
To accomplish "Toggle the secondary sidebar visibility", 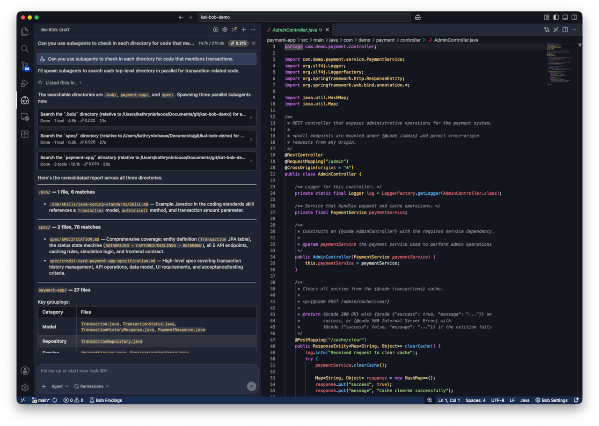I will click(x=575, y=17).
